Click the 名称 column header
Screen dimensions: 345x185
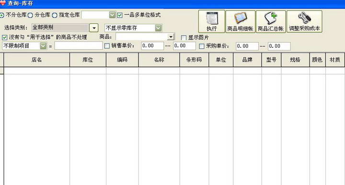pyautogui.click(x=159, y=60)
